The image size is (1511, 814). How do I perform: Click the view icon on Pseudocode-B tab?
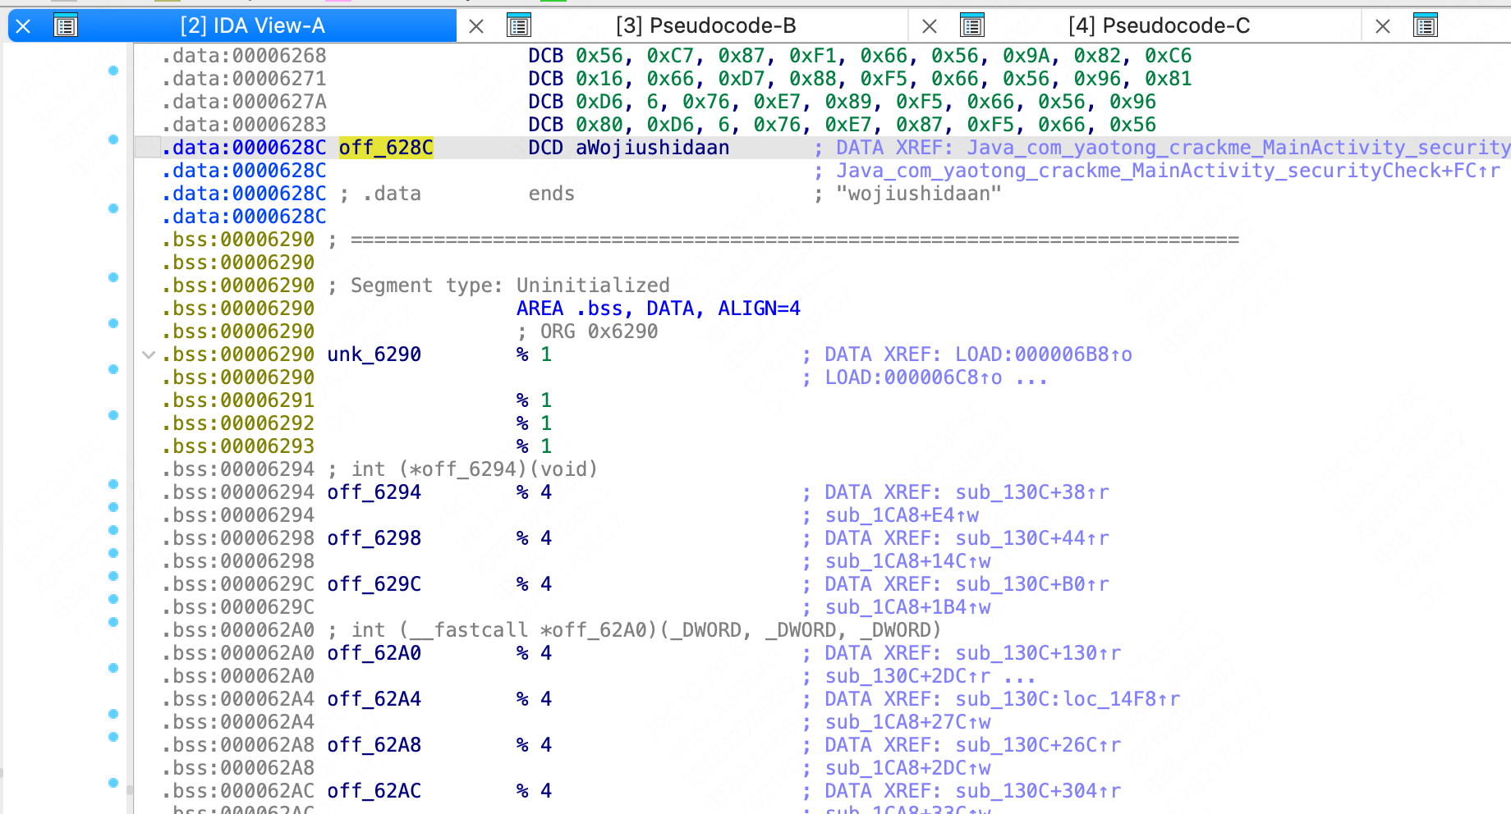tap(518, 26)
